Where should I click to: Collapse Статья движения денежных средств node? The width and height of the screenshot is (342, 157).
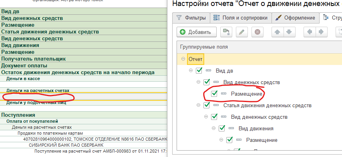coord(199,105)
